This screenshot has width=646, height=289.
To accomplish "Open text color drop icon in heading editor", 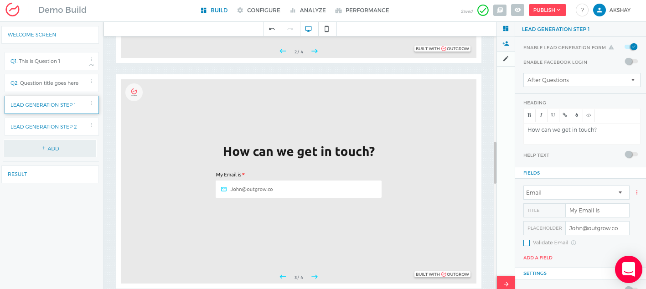I will click(x=577, y=115).
